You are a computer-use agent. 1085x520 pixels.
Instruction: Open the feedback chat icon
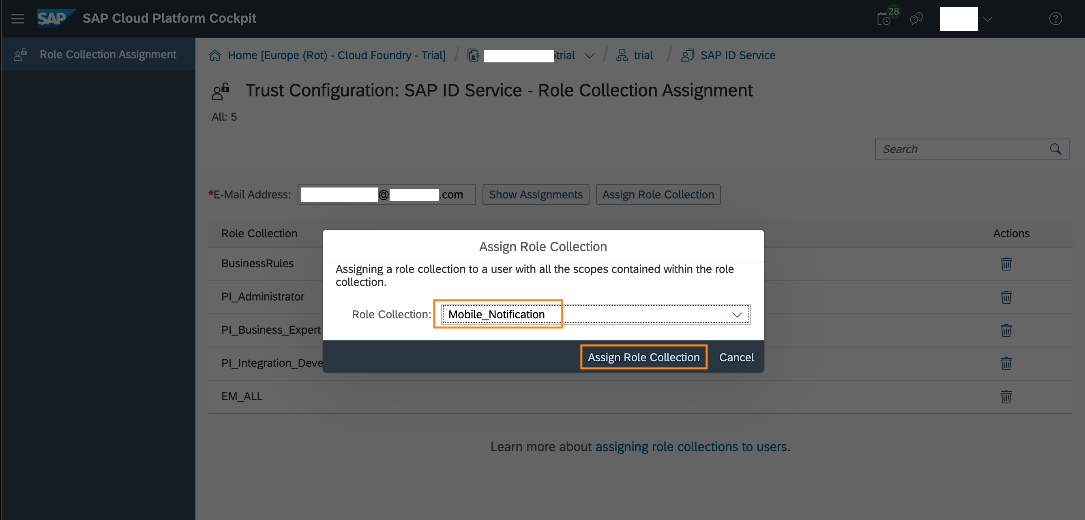tap(916, 19)
